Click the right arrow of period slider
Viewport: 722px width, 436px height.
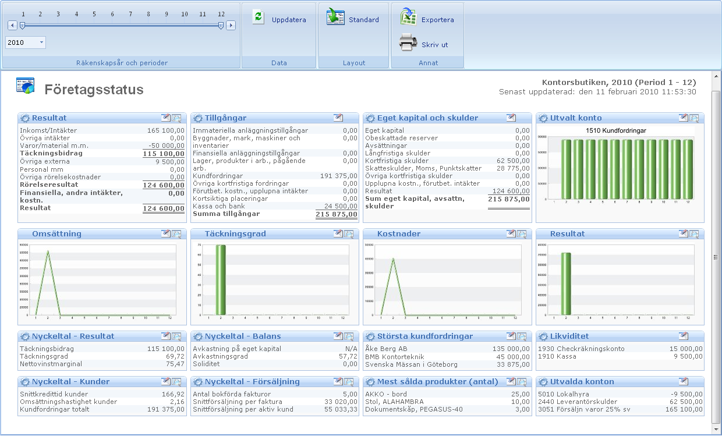click(x=231, y=25)
